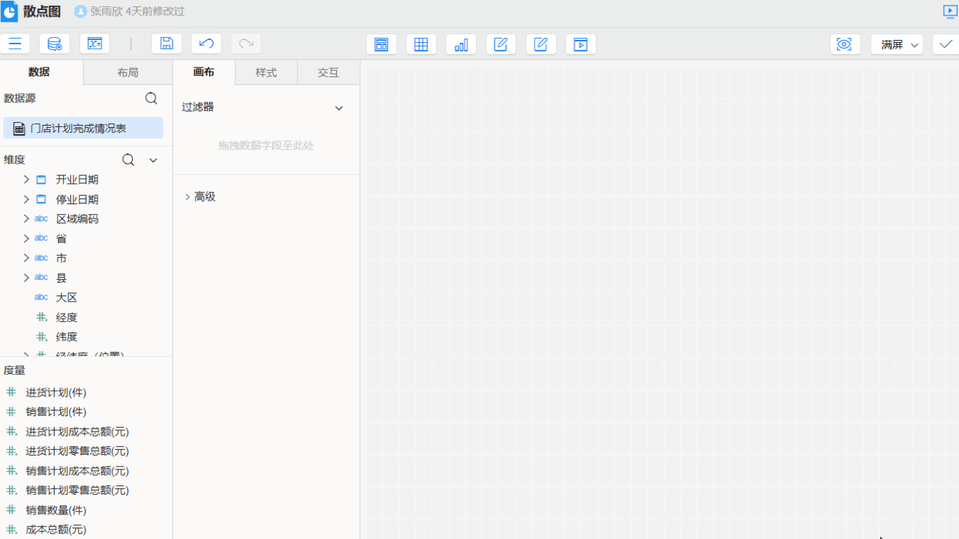Open the hamburger menu in the toolbar
The image size is (959, 539).
[x=15, y=44]
